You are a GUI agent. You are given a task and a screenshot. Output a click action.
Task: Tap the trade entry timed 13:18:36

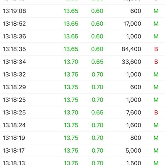click(x=82, y=36)
